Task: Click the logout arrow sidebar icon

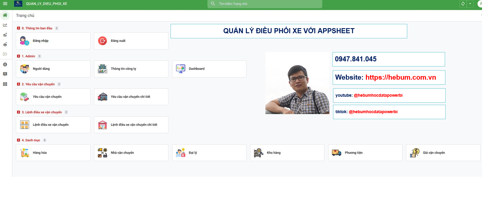Action: [5, 54]
